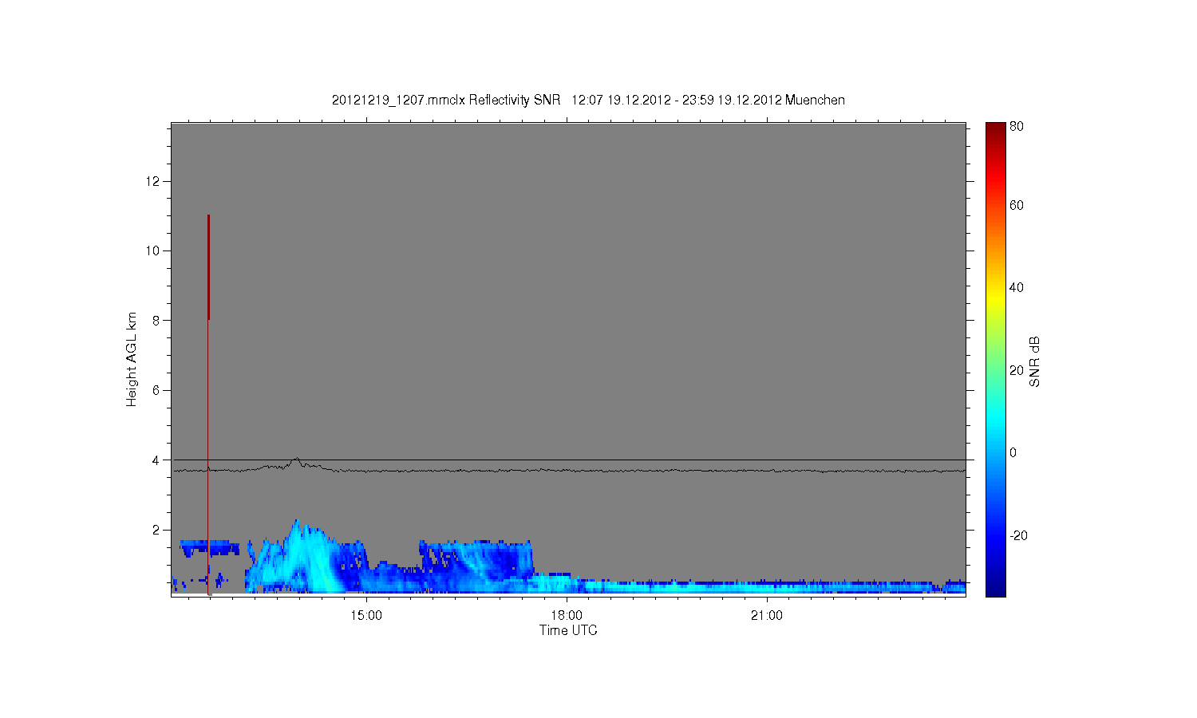1197x718 pixels.
Task: Click the 'SNR dB' colorbar label
Action: [1034, 362]
